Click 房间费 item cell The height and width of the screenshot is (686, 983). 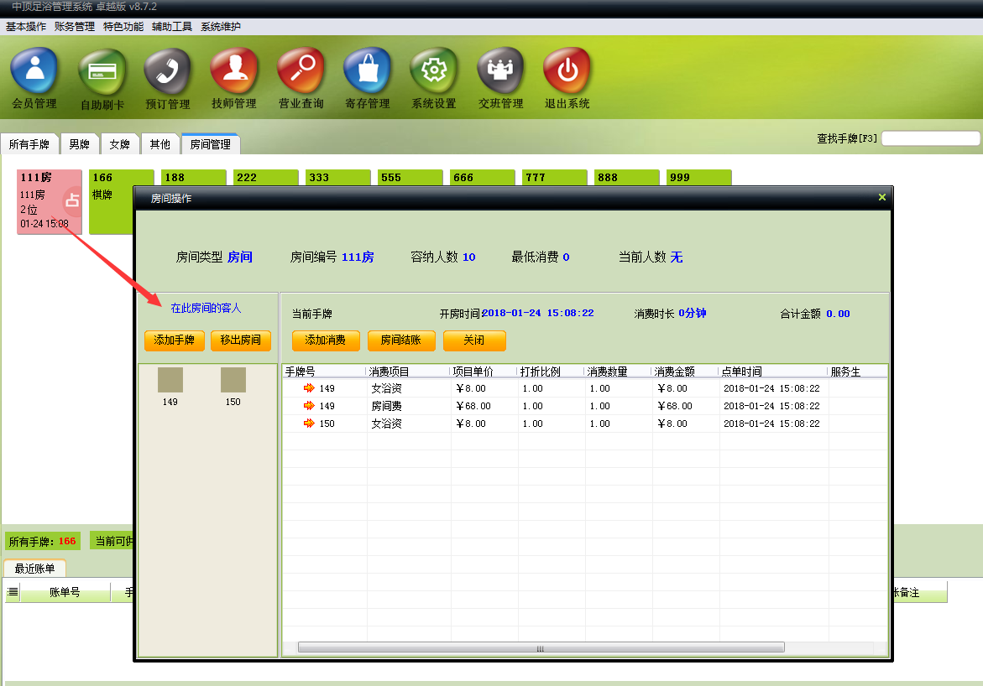[x=387, y=406]
